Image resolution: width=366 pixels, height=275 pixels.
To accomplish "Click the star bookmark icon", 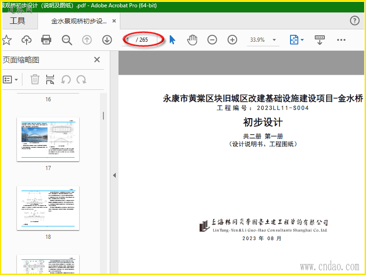I will tap(7, 40).
